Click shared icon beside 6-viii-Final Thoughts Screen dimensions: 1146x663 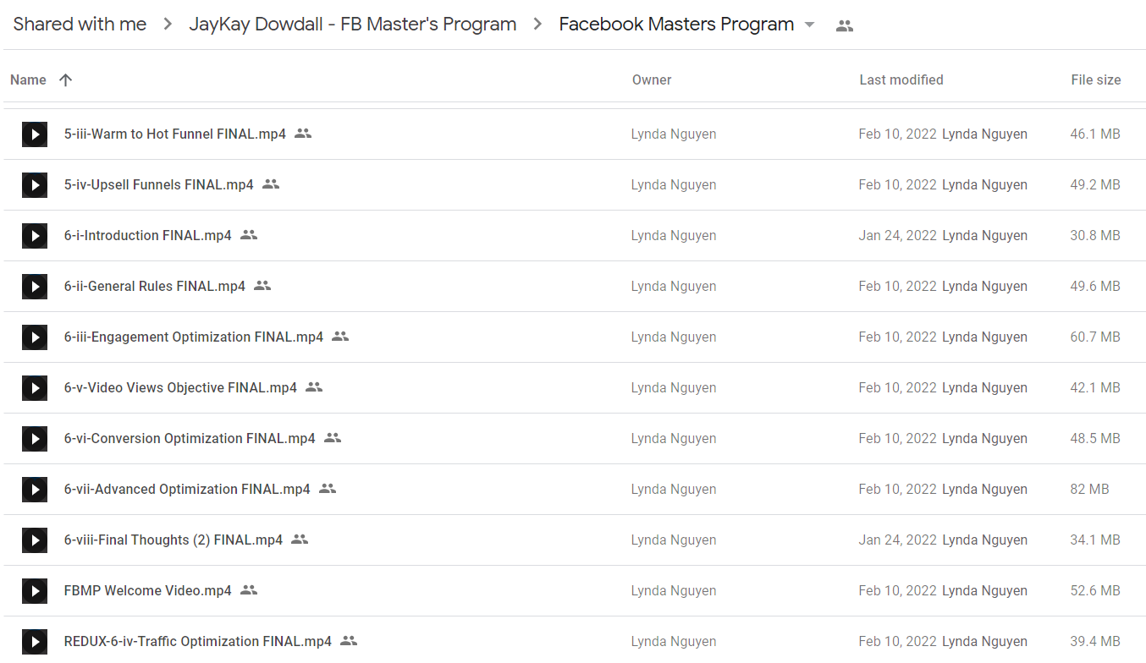(300, 540)
